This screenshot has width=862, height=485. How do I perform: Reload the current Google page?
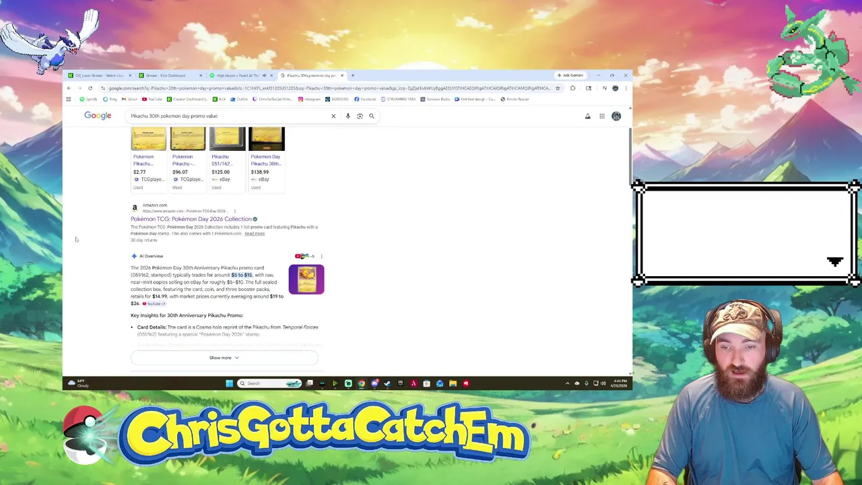click(x=90, y=88)
